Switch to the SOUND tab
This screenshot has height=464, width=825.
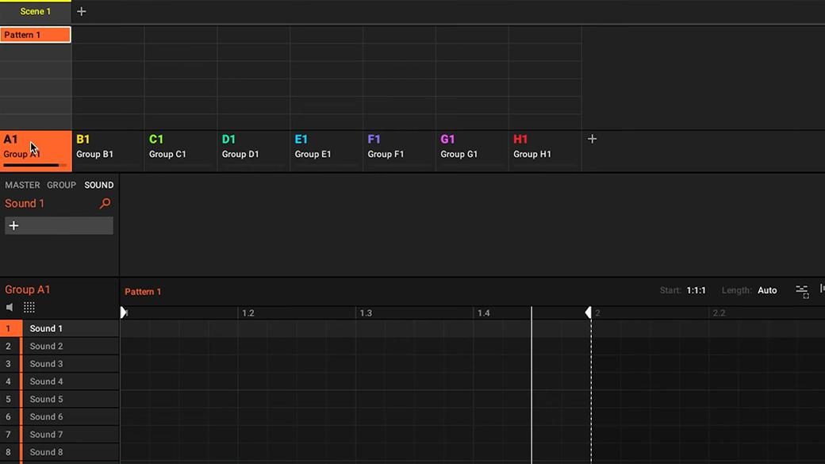99,185
